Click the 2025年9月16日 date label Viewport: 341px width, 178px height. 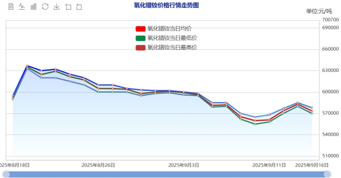point(311,165)
